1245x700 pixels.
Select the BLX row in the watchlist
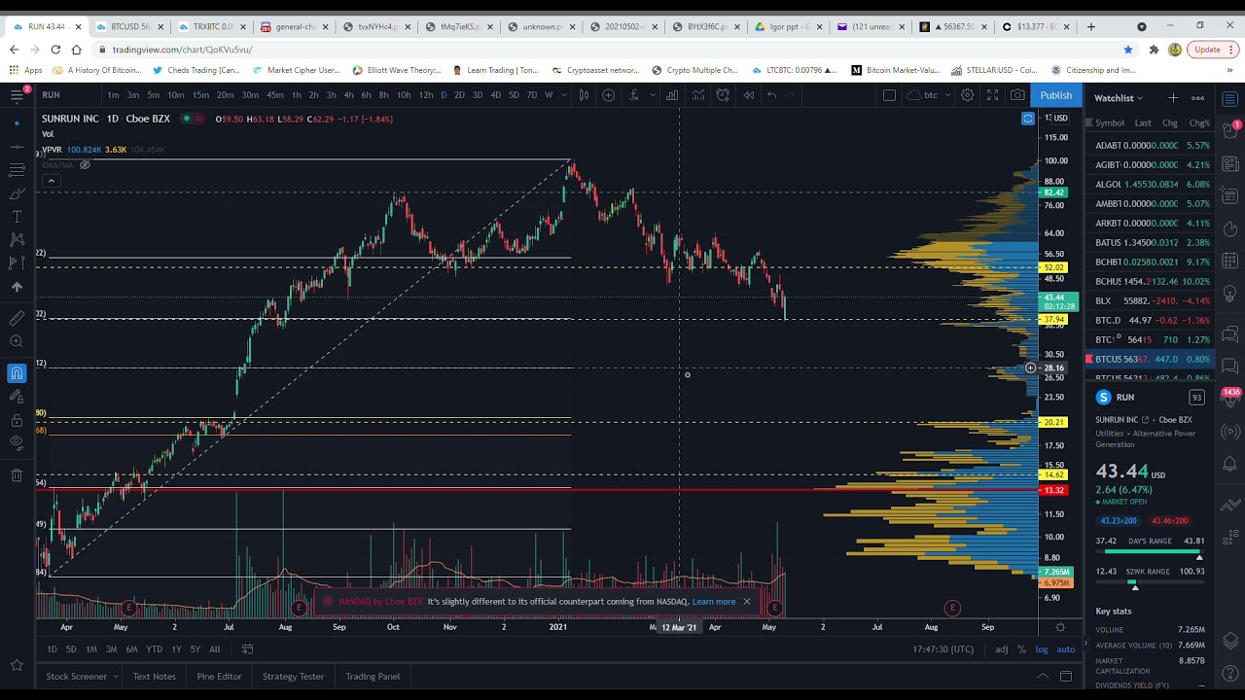(1152, 301)
